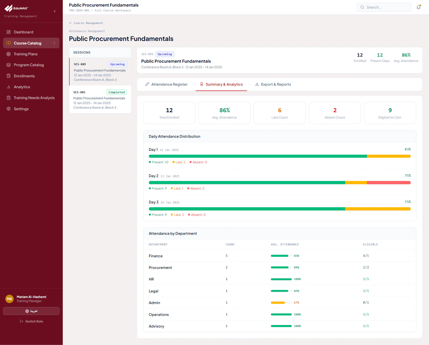This screenshot has height=345, width=429.
Task: Select session SES-085 Completed card
Action: pos(100,100)
